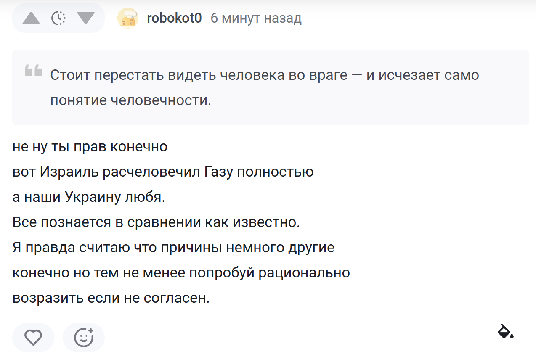Click the line "Все познается в сравнении"
536x362 pixels.
[156, 222]
